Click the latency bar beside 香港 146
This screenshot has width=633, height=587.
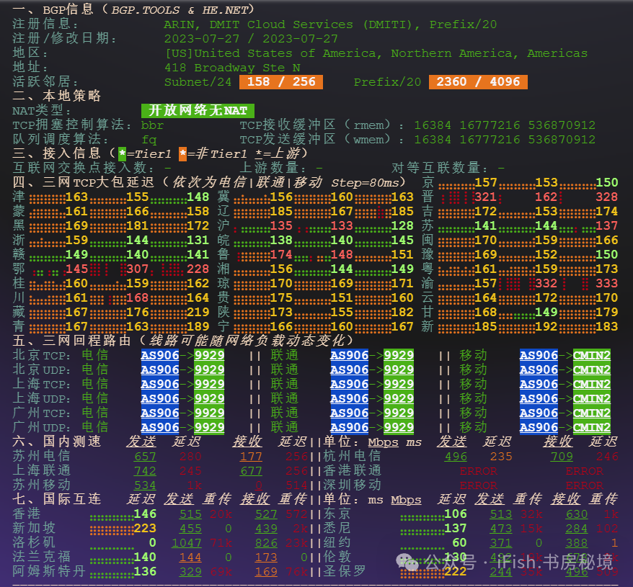click(111, 514)
